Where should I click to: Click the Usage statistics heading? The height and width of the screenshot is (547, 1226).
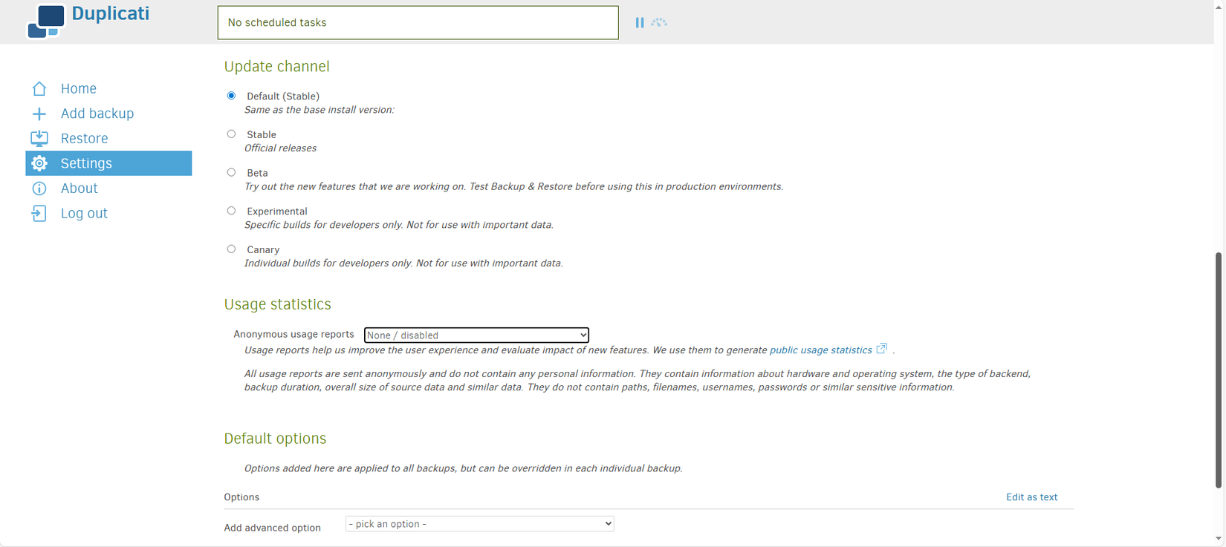[x=278, y=304]
